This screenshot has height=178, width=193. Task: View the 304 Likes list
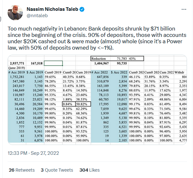pos(90,170)
